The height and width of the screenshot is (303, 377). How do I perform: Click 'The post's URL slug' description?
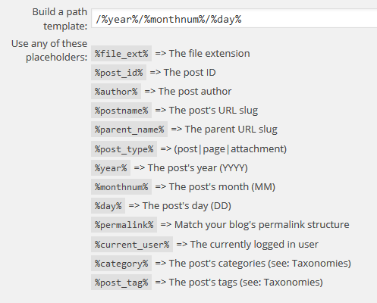(213, 111)
